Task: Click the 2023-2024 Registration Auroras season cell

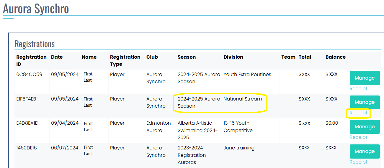Action: (x=192, y=155)
